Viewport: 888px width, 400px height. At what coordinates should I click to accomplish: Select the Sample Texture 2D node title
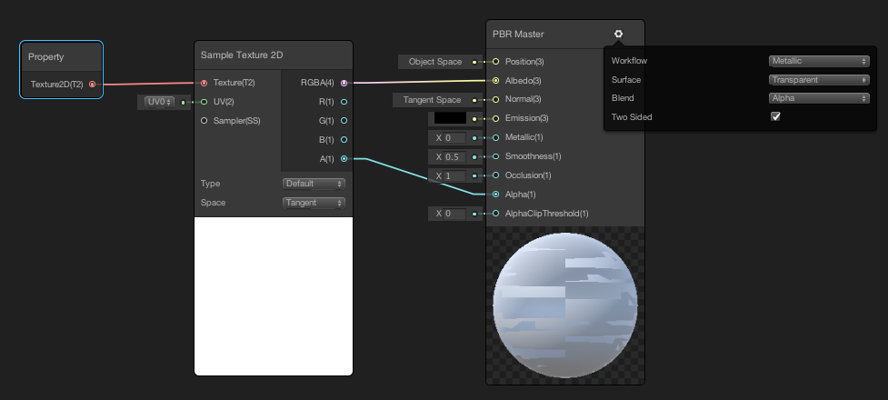tap(242, 55)
